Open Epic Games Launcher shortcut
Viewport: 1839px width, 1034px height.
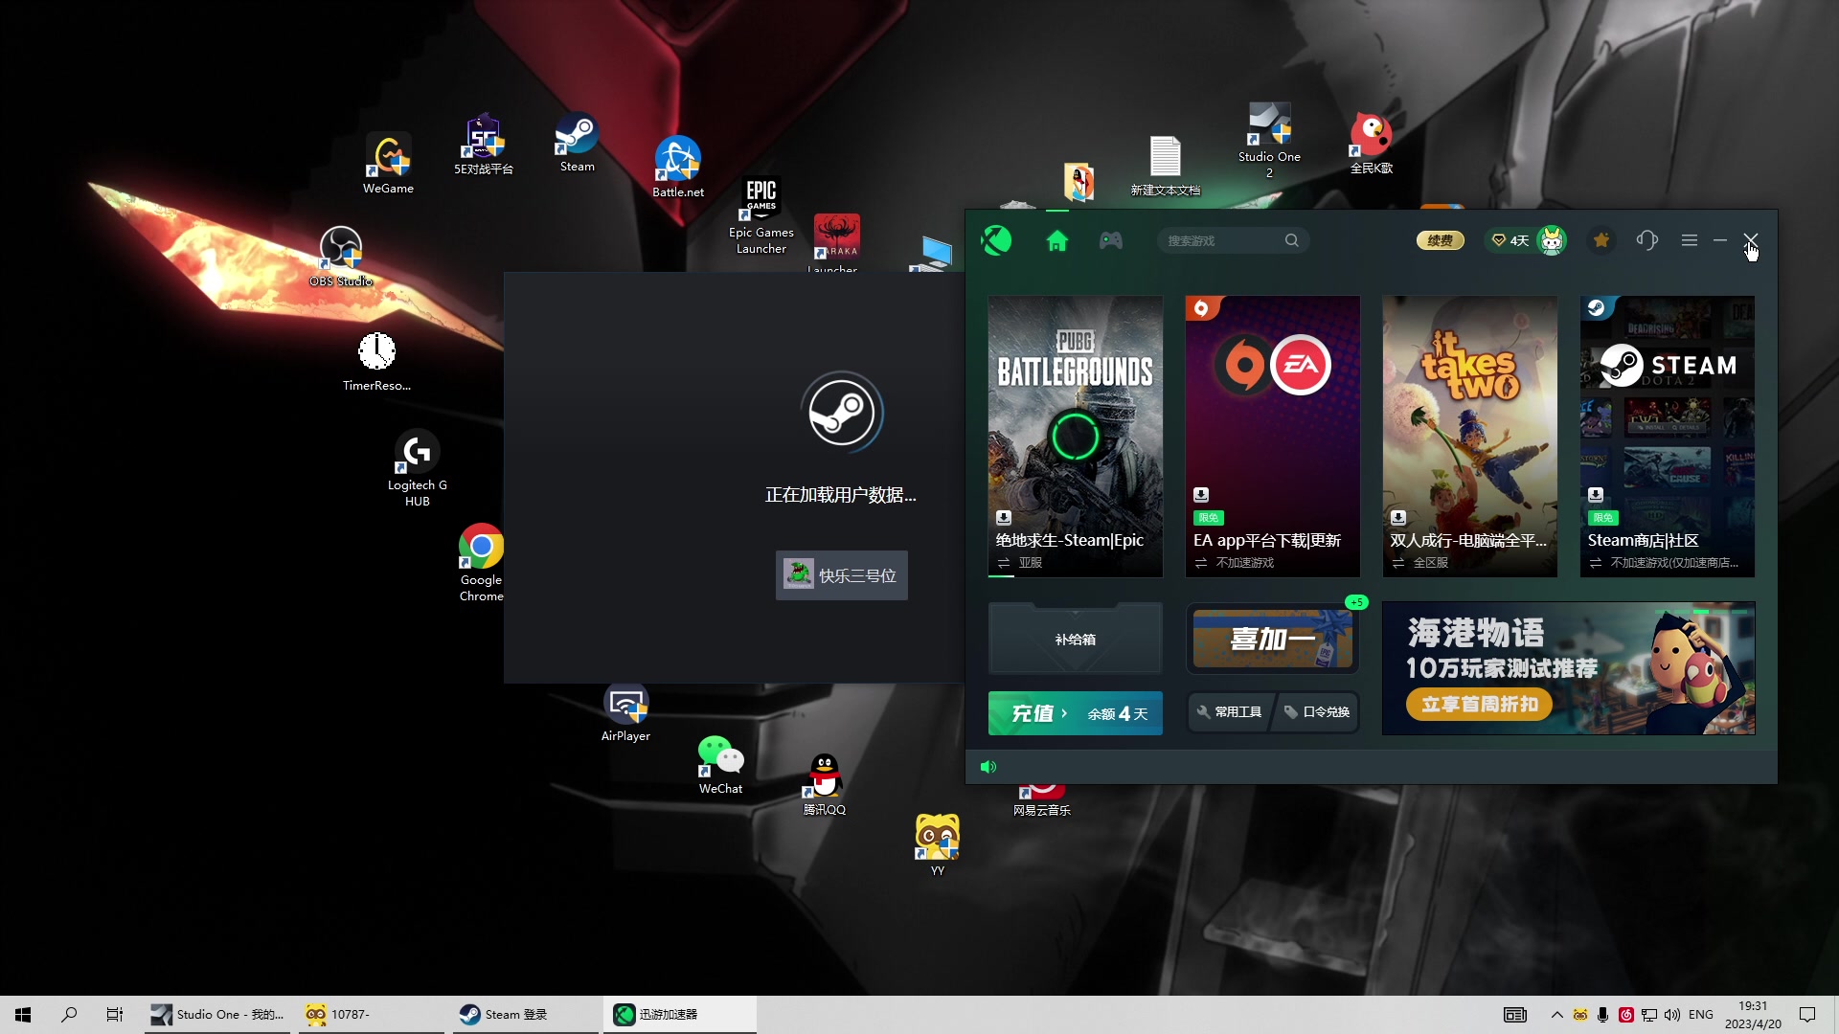[761, 215]
